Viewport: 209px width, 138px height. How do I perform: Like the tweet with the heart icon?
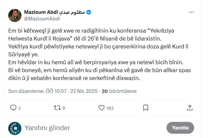coord(101,108)
